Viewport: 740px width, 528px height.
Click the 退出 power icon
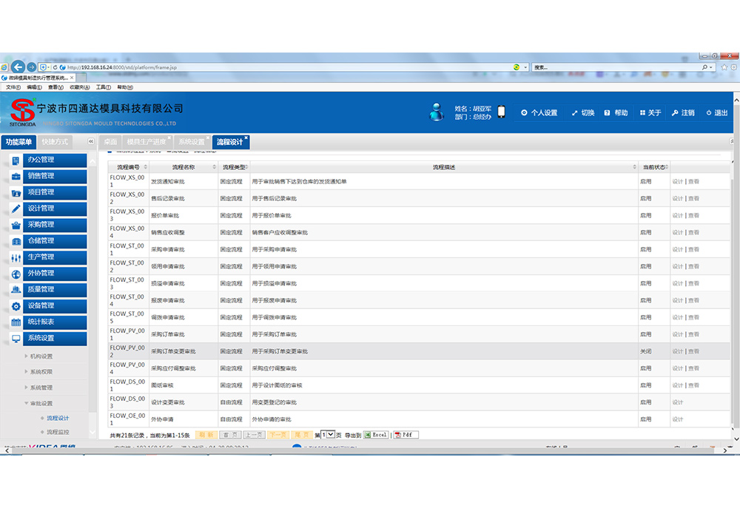(708, 113)
